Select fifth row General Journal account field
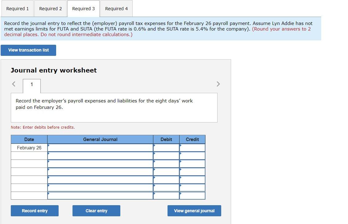Viewport: 348px width, 224px height. (x=100, y=180)
